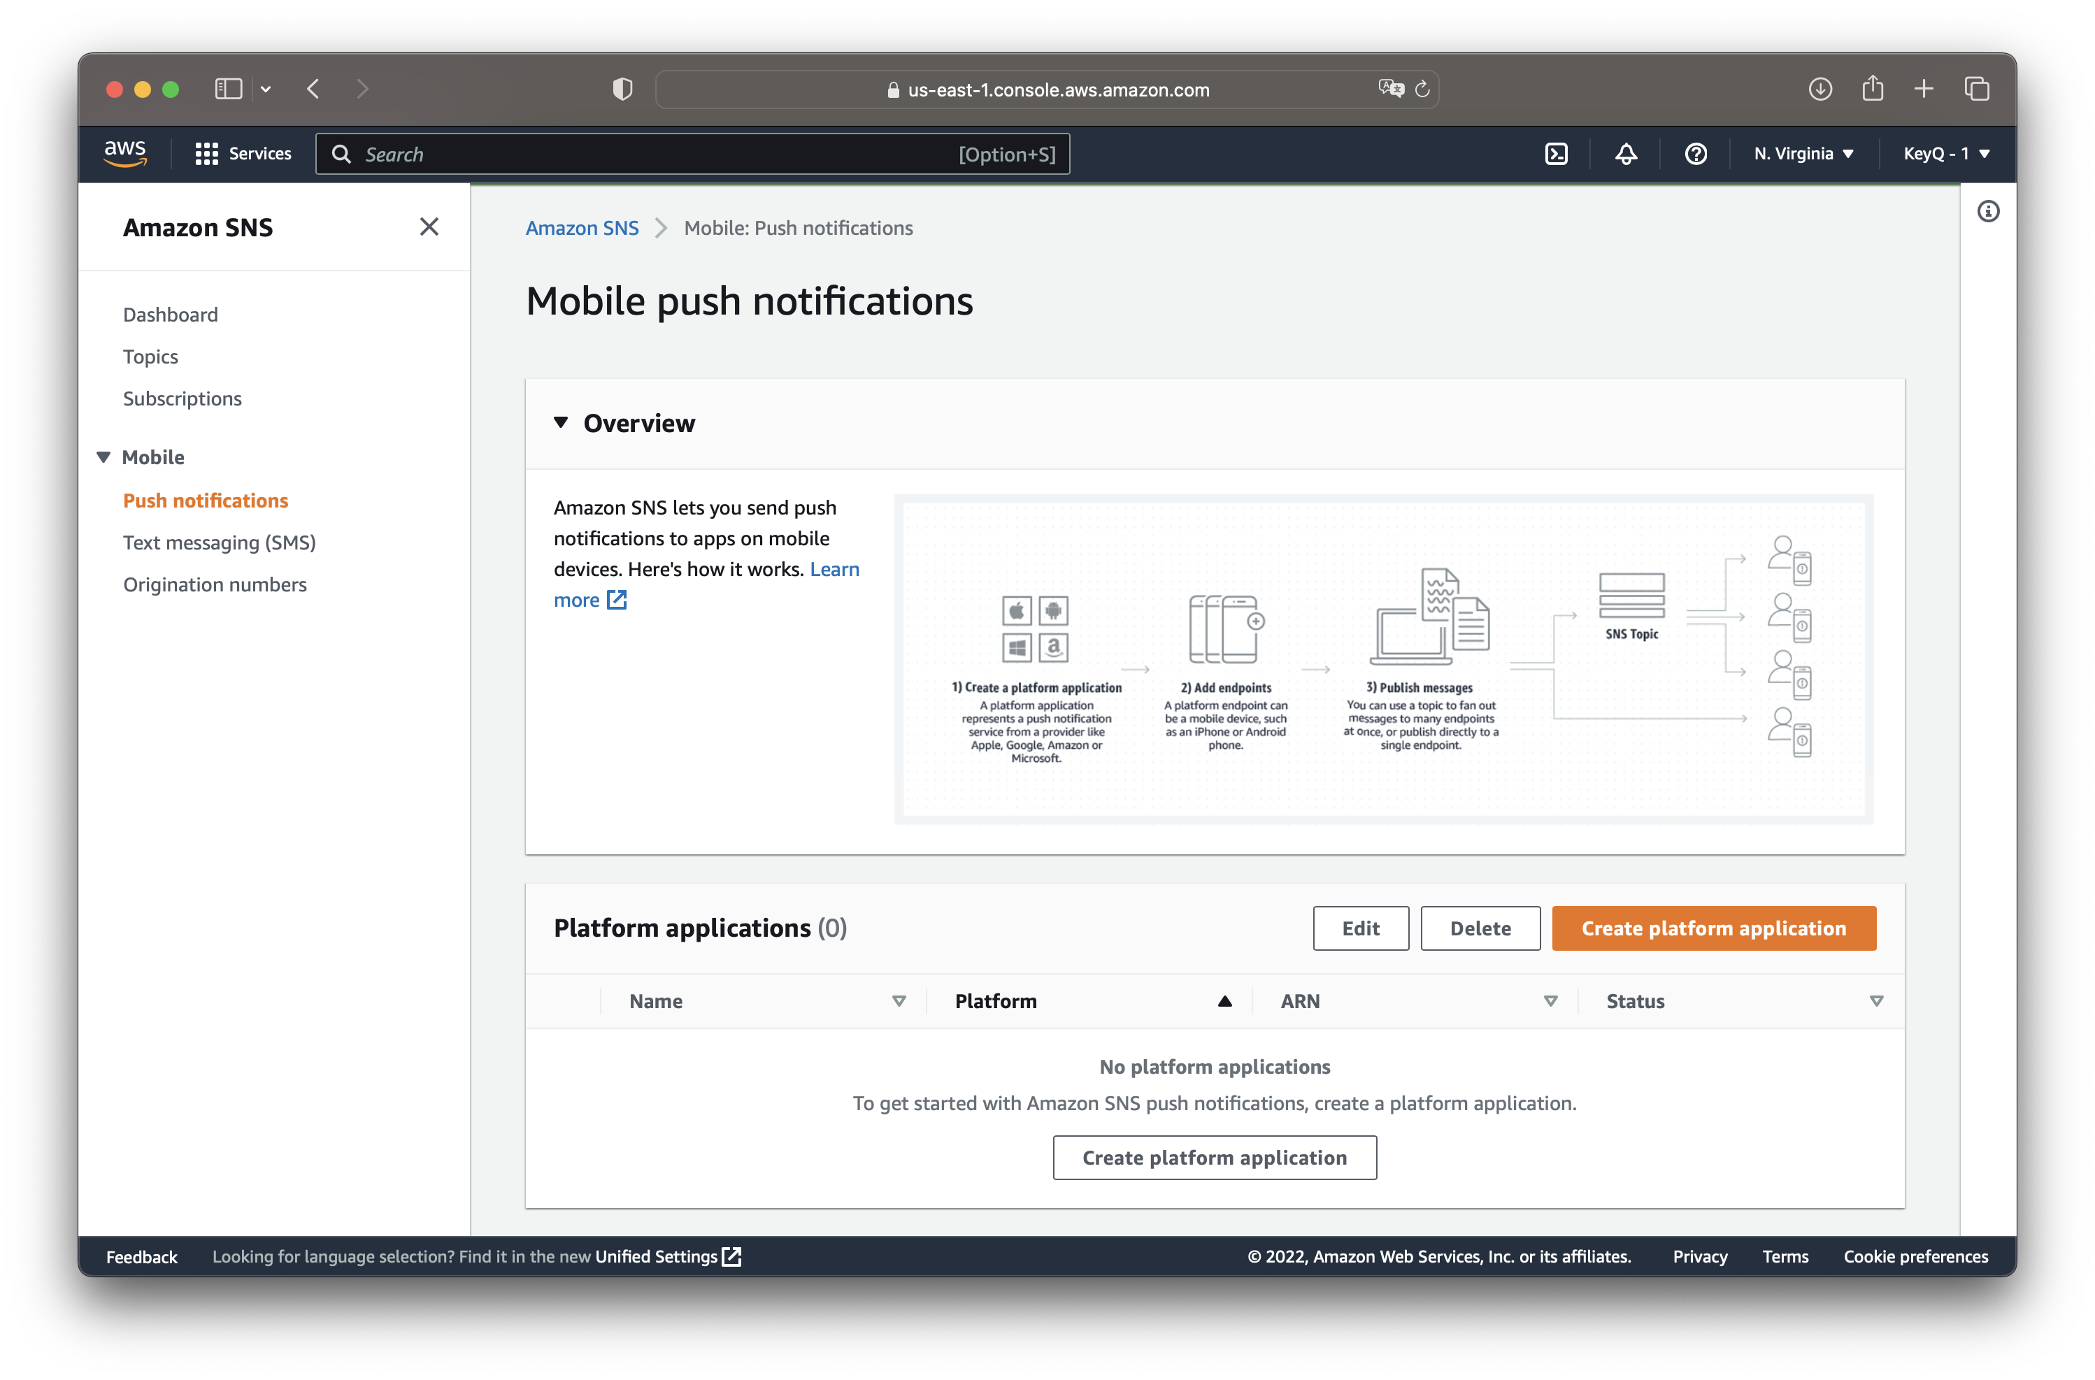Viewport: 2095px width, 1380px height.
Task: Open help using the question mark icon
Action: click(1695, 153)
